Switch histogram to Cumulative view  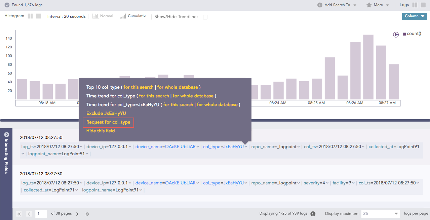click(x=133, y=16)
